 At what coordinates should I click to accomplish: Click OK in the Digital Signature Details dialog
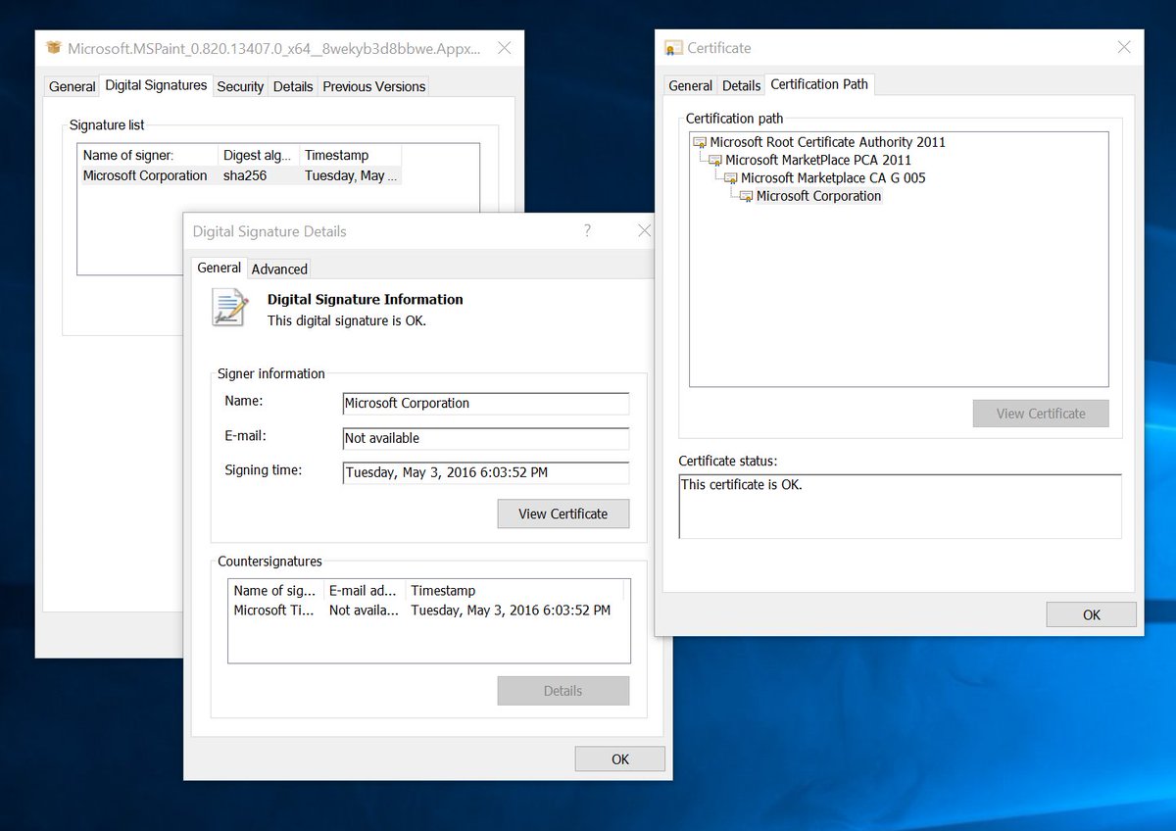[x=620, y=758]
